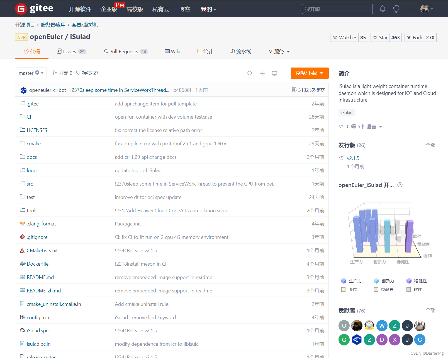Open the Wiki tab
448x358 pixels.
172,51
